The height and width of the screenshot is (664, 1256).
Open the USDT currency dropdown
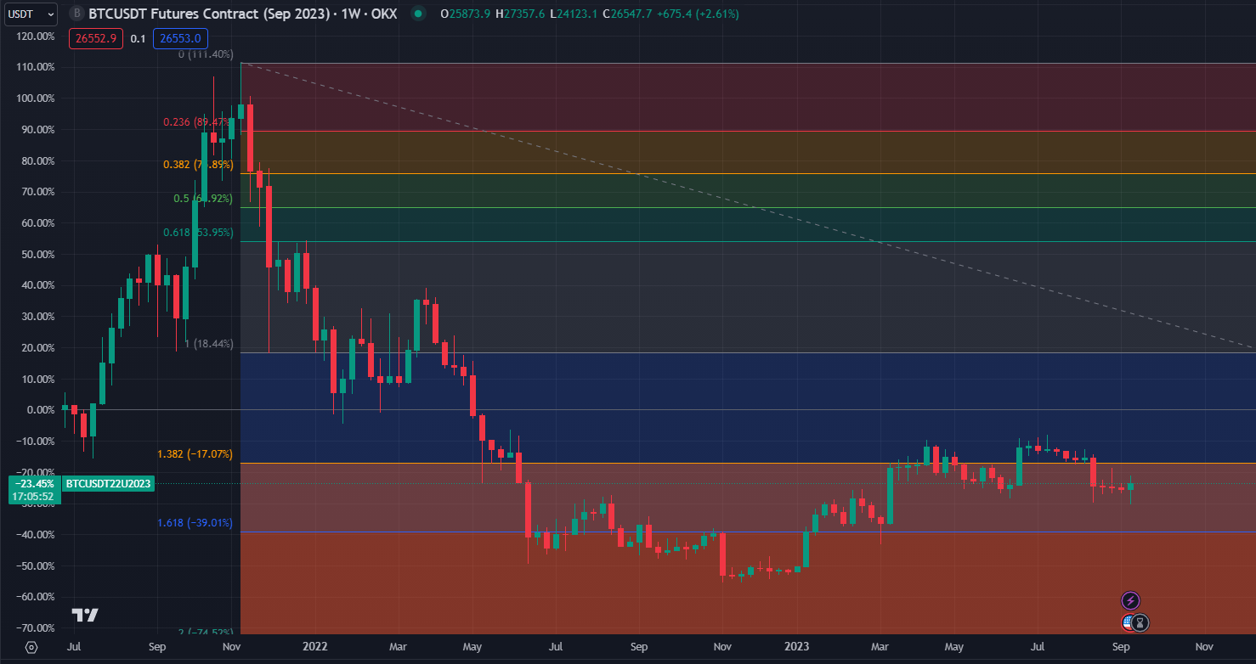tap(29, 14)
